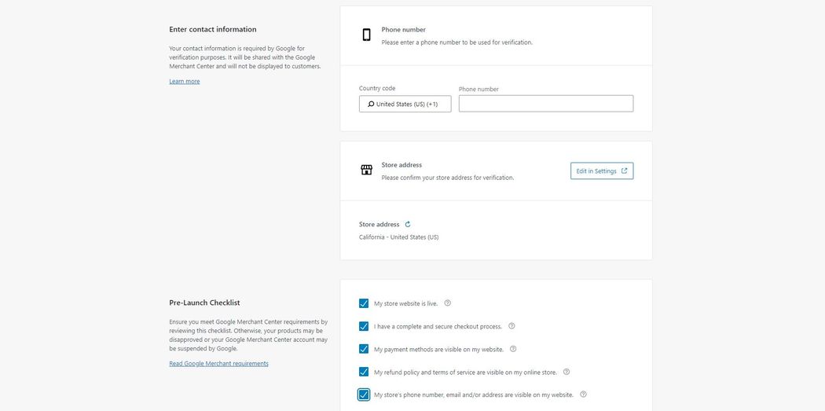Open help tooltip for store website is live

tap(448, 303)
